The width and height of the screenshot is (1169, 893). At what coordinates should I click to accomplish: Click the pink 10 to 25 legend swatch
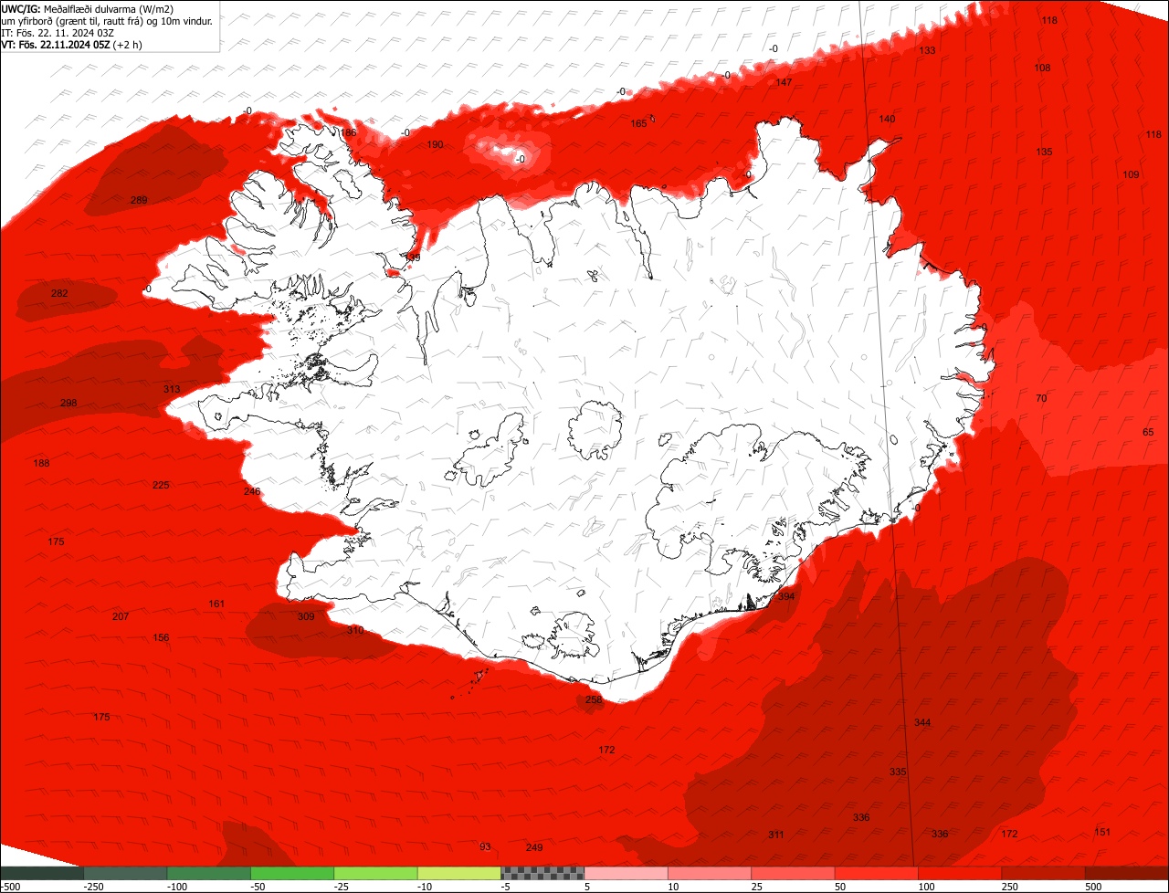point(709,873)
